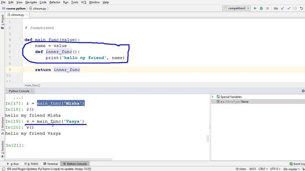Click the console horizontal scrollbar
Image resolution: width=305 pixels, height=171 pixels.
pos(59,160)
